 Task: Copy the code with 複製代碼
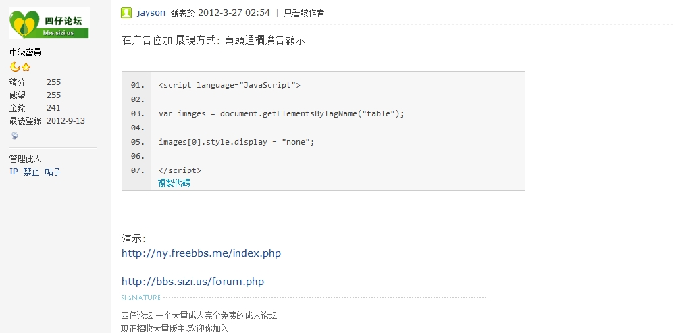click(174, 183)
